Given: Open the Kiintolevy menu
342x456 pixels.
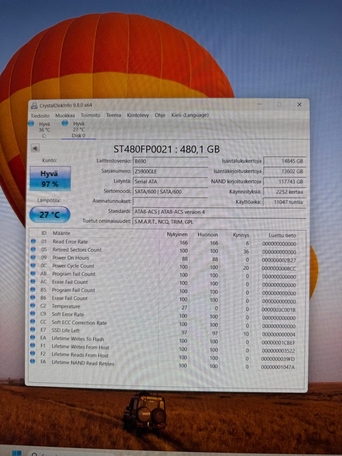Looking at the screenshot, I should click(x=138, y=115).
